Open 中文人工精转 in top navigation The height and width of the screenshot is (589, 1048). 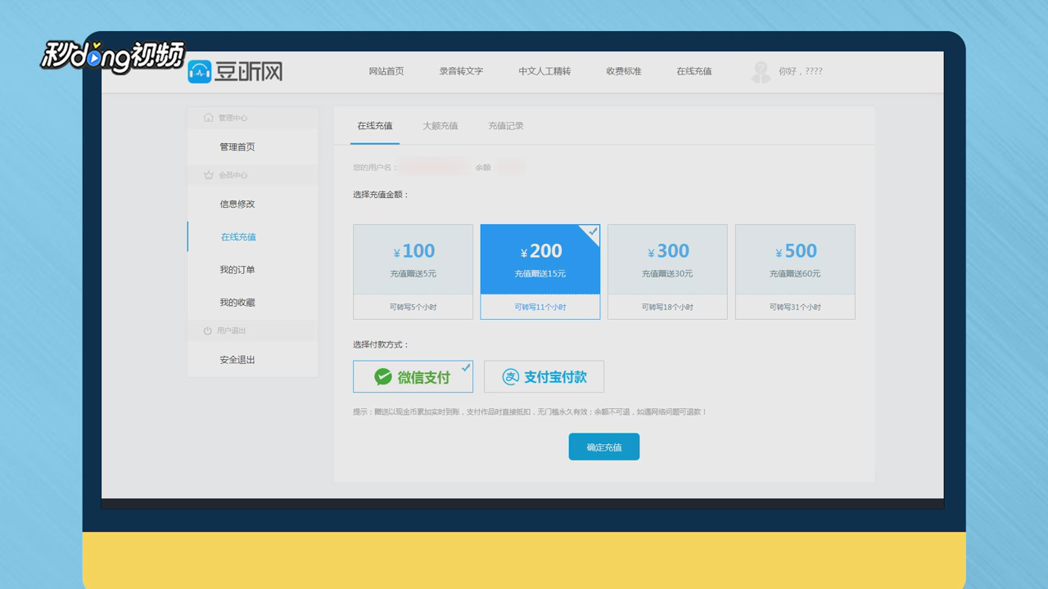pyautogui.click(x=544, y=71)
